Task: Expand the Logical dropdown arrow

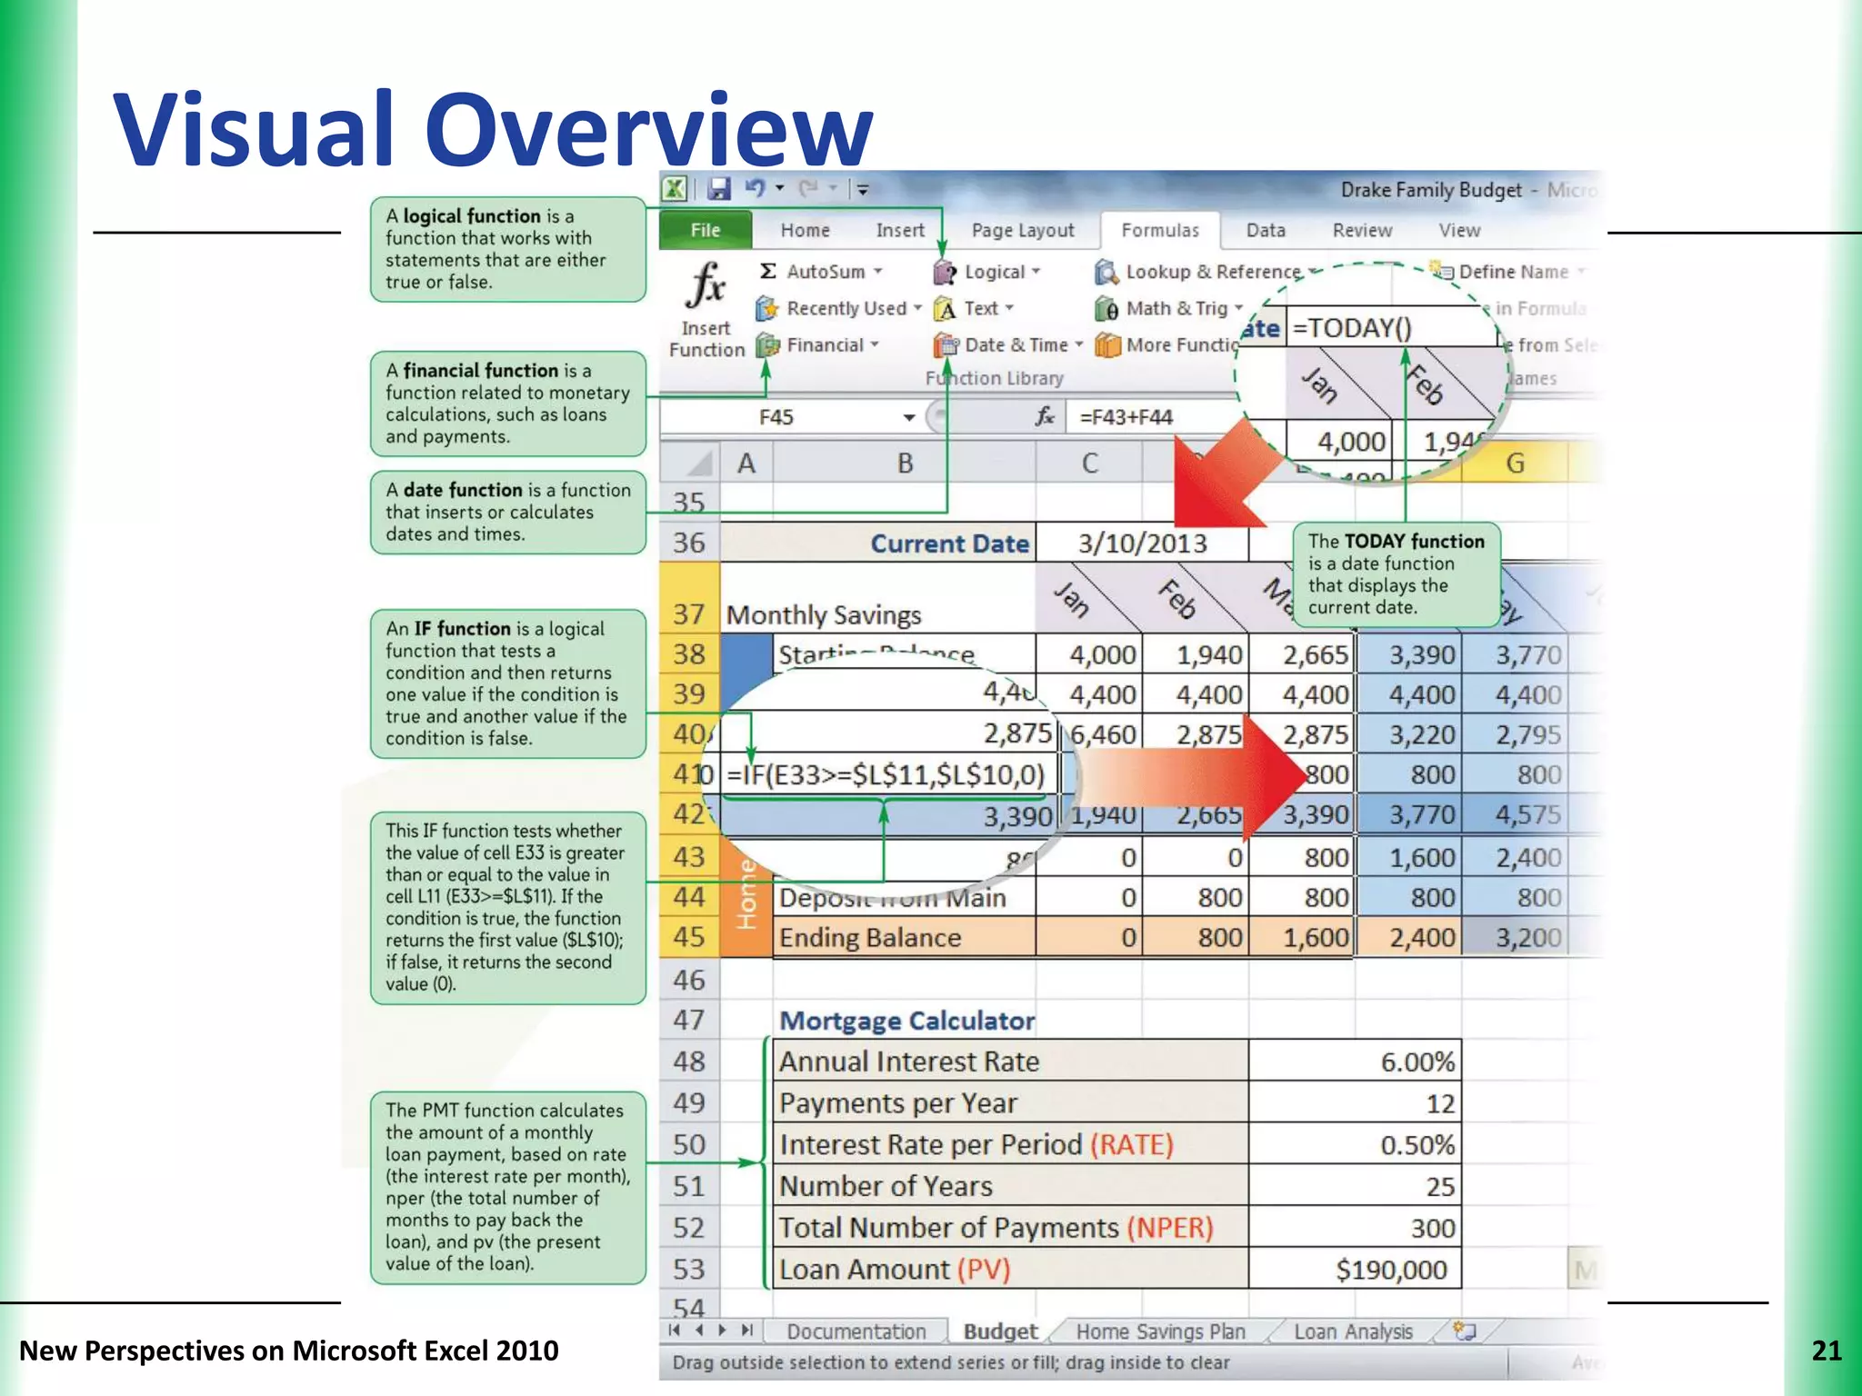Action: tap(1036, 271)
